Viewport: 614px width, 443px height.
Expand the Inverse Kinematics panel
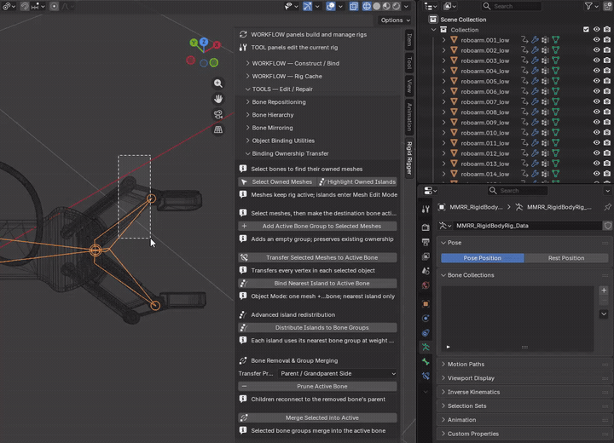(x=473, y=392)
